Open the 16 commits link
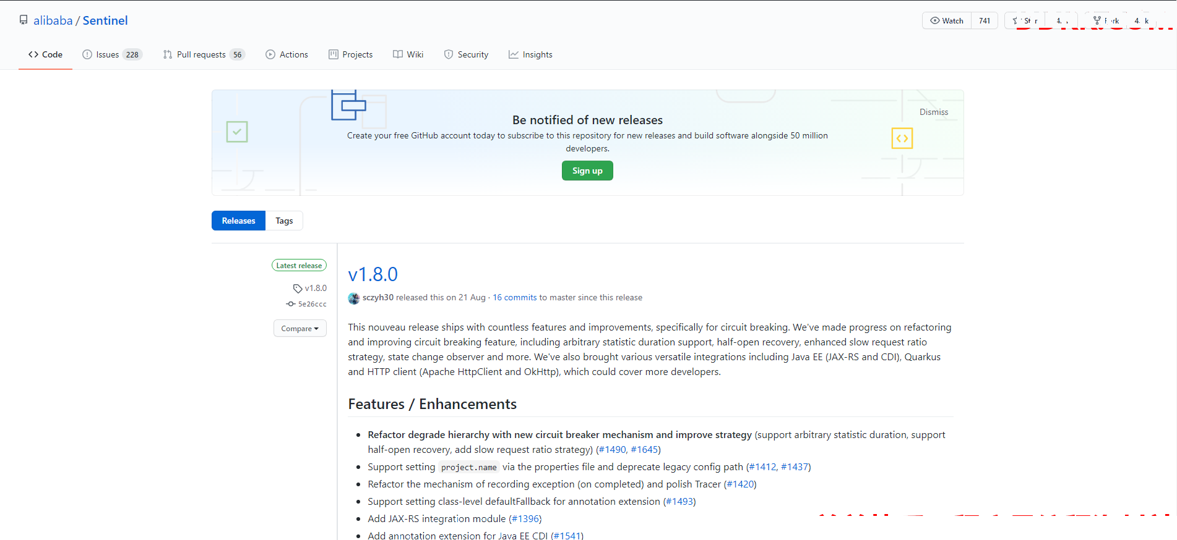1177x540 pixels. 514,297
